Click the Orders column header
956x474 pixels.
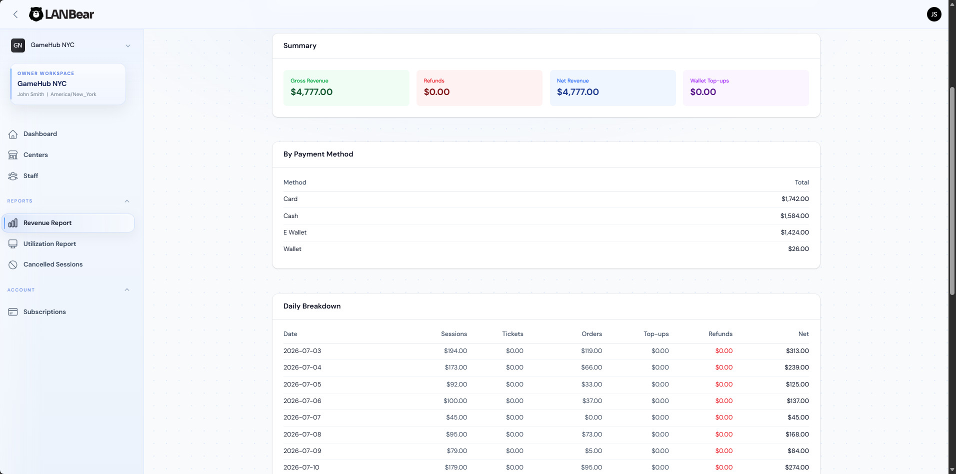pyautogui.click(x=591, y=334)
